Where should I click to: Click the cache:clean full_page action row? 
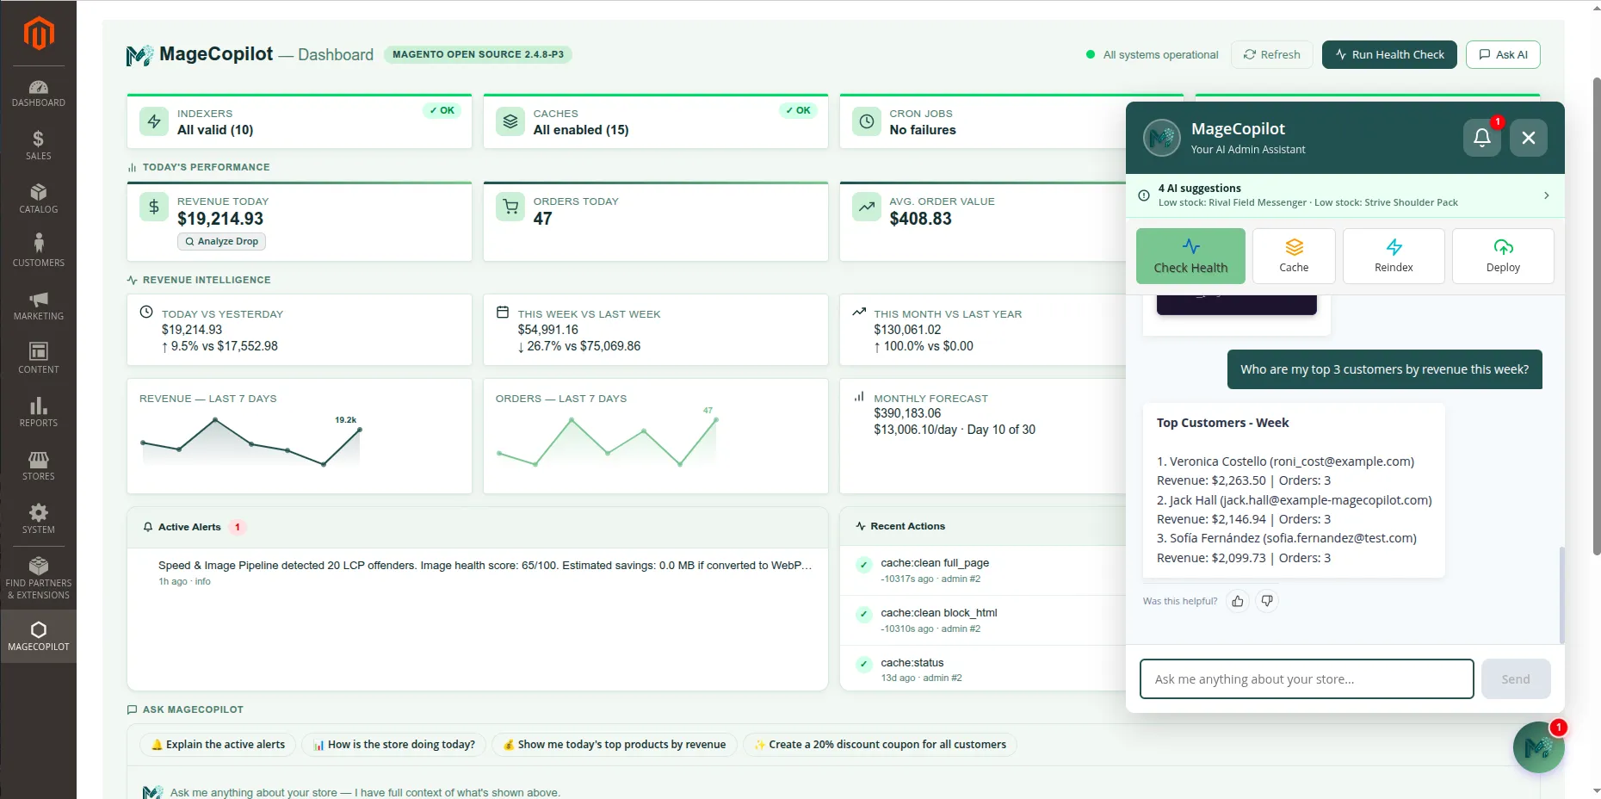(982, 570)
